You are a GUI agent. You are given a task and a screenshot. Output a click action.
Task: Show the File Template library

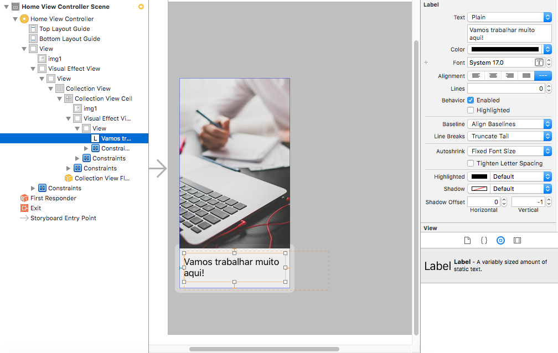pyautogui.click(x=467, y=241)
